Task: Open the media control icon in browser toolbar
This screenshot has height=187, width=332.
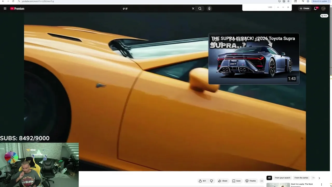Action: tap(303, 1)
